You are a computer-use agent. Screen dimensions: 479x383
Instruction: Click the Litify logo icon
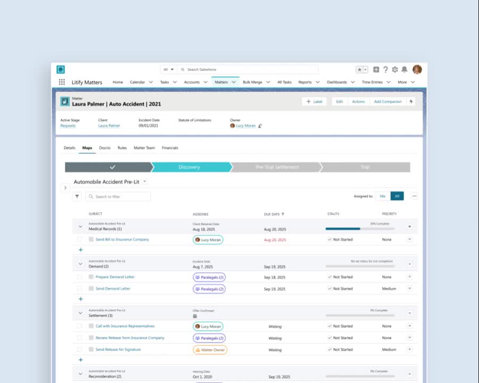pyautogui.click(x=61, y=70)
